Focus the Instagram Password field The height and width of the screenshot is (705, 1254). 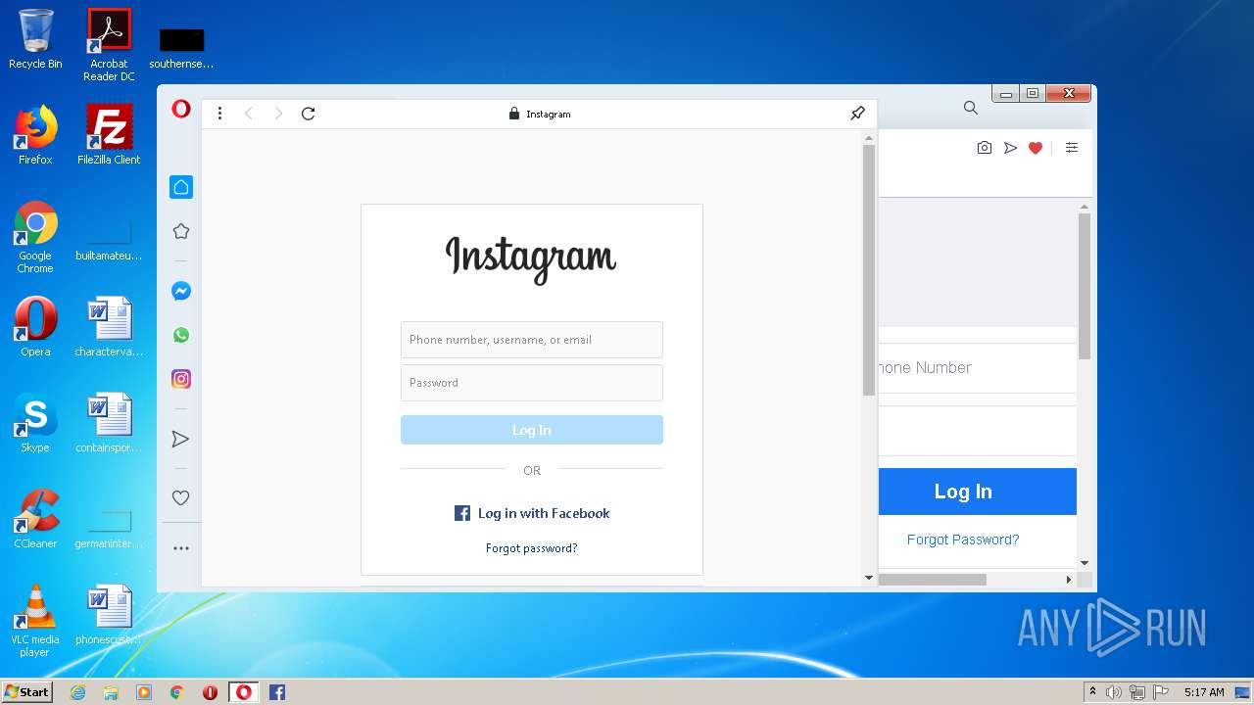[532, 383]
